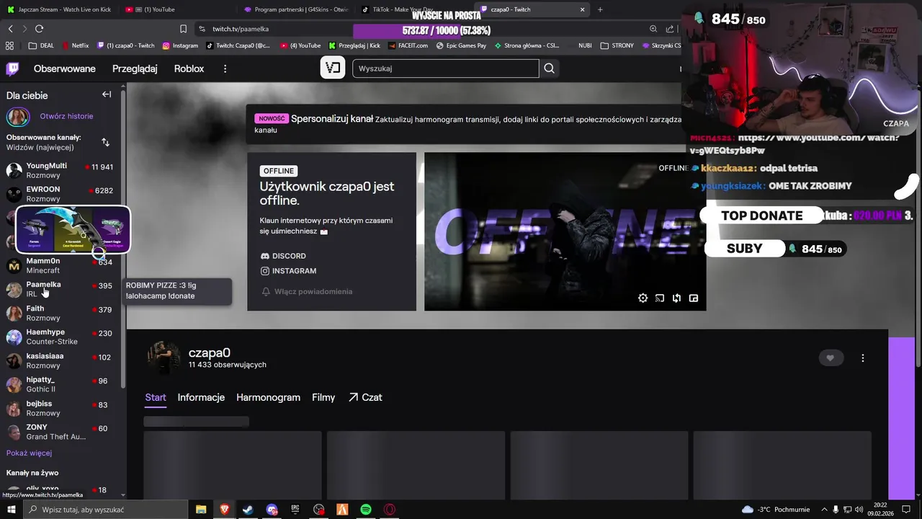Open hipatty_ Gothic II channel
This screenshot has width=922, height=519.
(61, 384)
